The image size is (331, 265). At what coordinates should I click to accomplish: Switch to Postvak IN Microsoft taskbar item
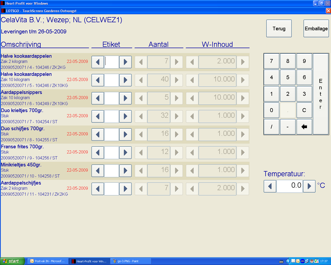click(x=48, y=261)
